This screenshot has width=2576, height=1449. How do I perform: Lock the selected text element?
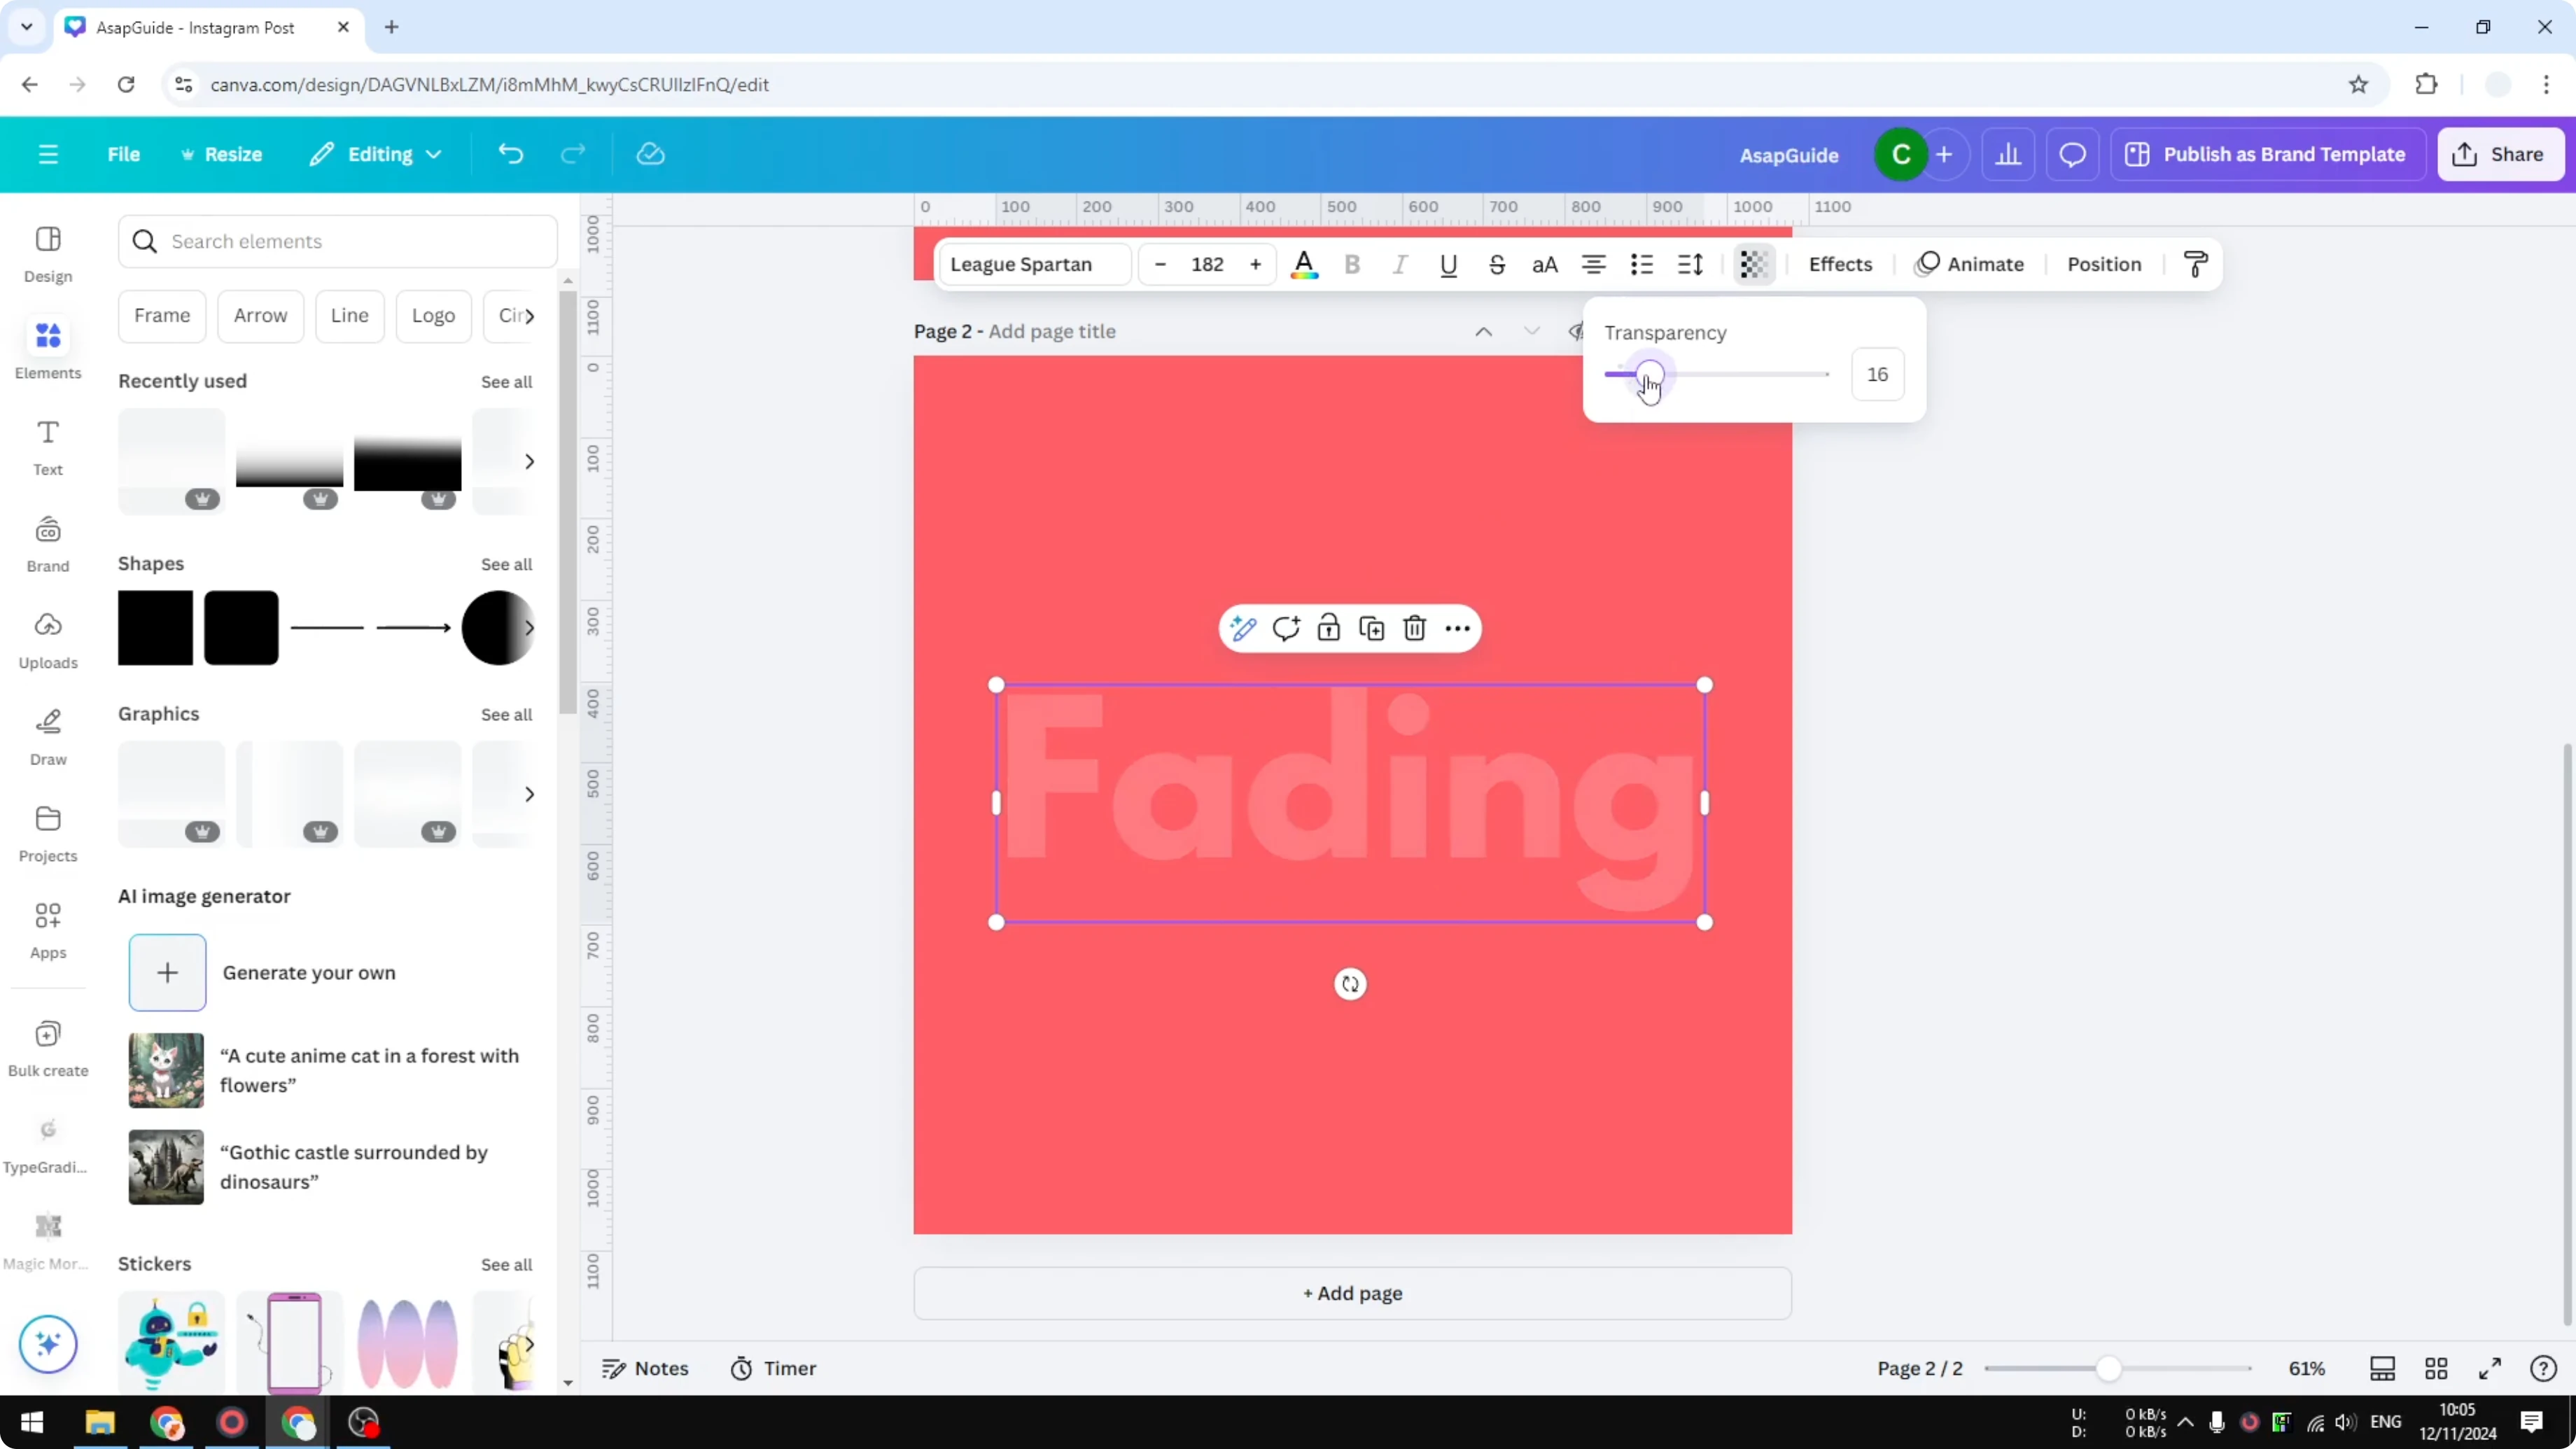(x=1328, y=628)
